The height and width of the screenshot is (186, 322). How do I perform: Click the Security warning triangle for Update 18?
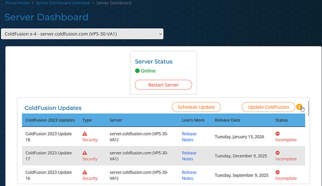click(x=85, y=133)
